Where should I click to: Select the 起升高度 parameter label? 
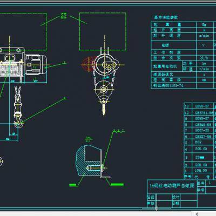pos(167,30)
